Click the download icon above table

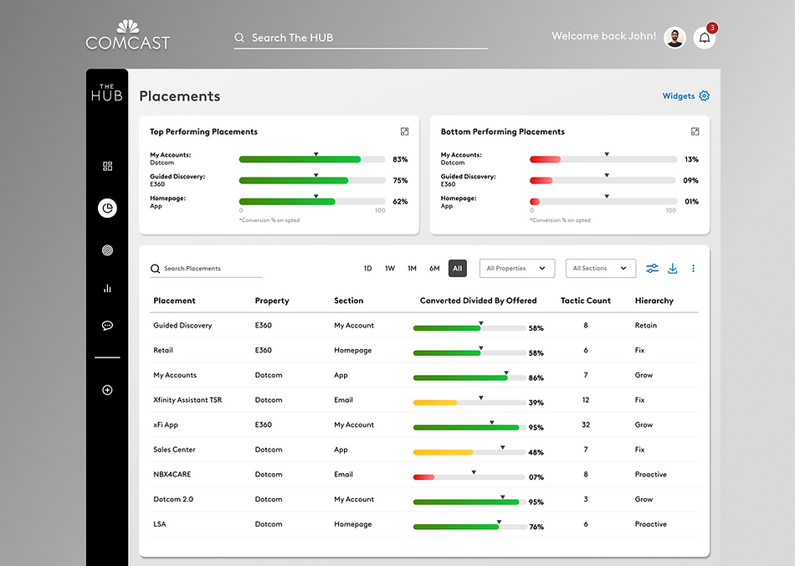pyautogui.click(x=673, y=268)
